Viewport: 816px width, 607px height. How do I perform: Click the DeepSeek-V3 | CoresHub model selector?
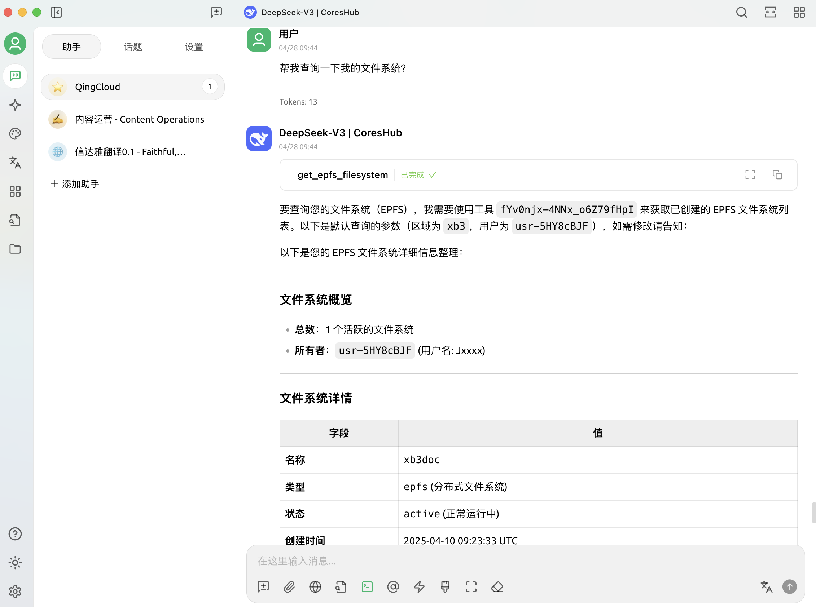302,12
